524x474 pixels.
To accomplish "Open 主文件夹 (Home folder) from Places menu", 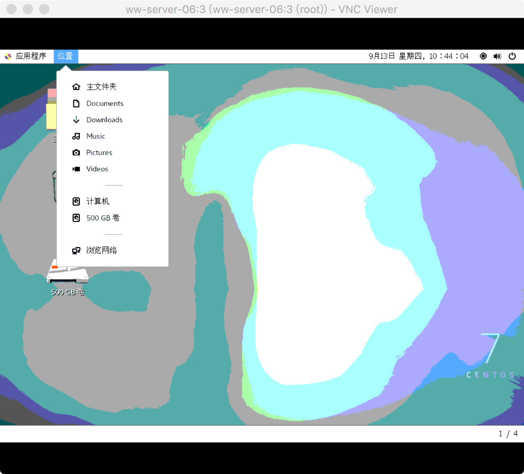I will tap(112, 87).
